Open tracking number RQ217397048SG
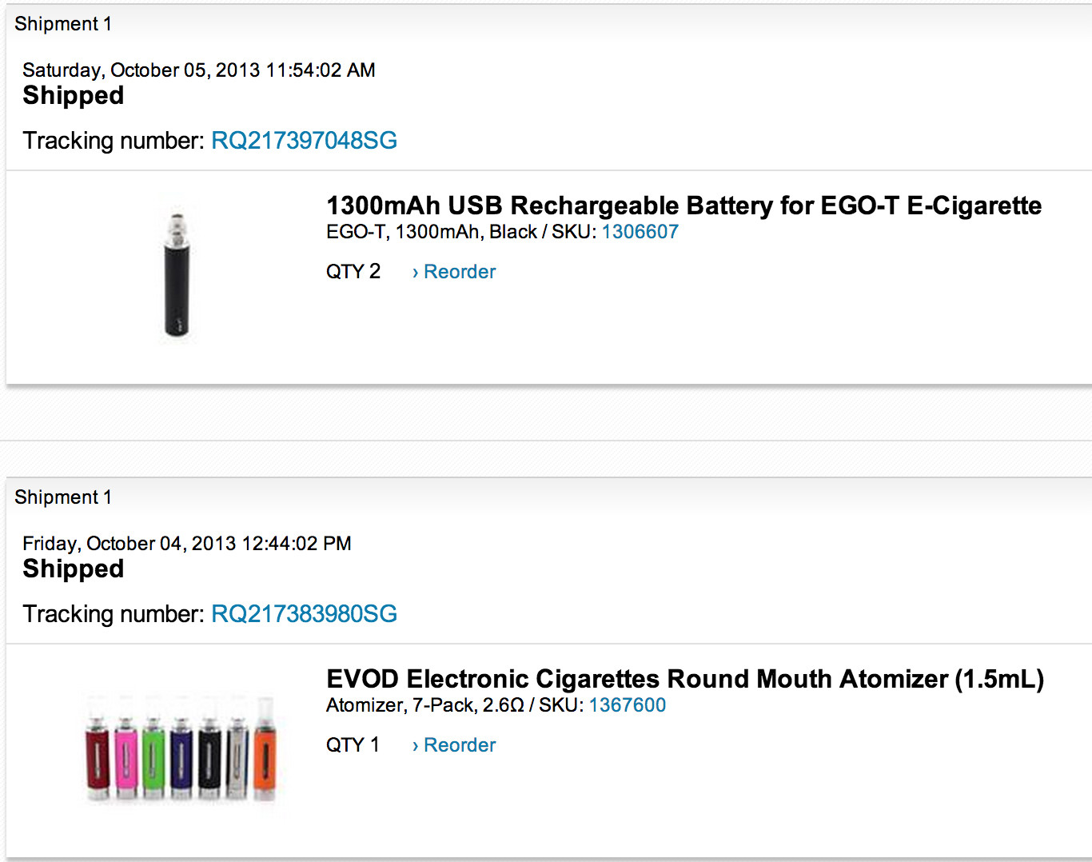 pyautogui.click(x=304, y=141)
